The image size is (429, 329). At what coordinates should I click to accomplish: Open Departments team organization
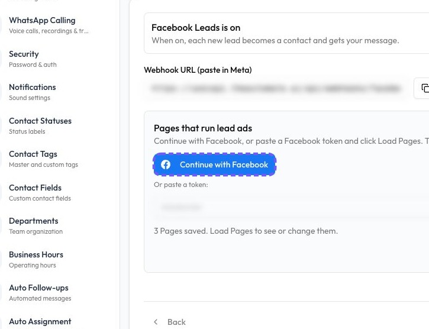36,226
